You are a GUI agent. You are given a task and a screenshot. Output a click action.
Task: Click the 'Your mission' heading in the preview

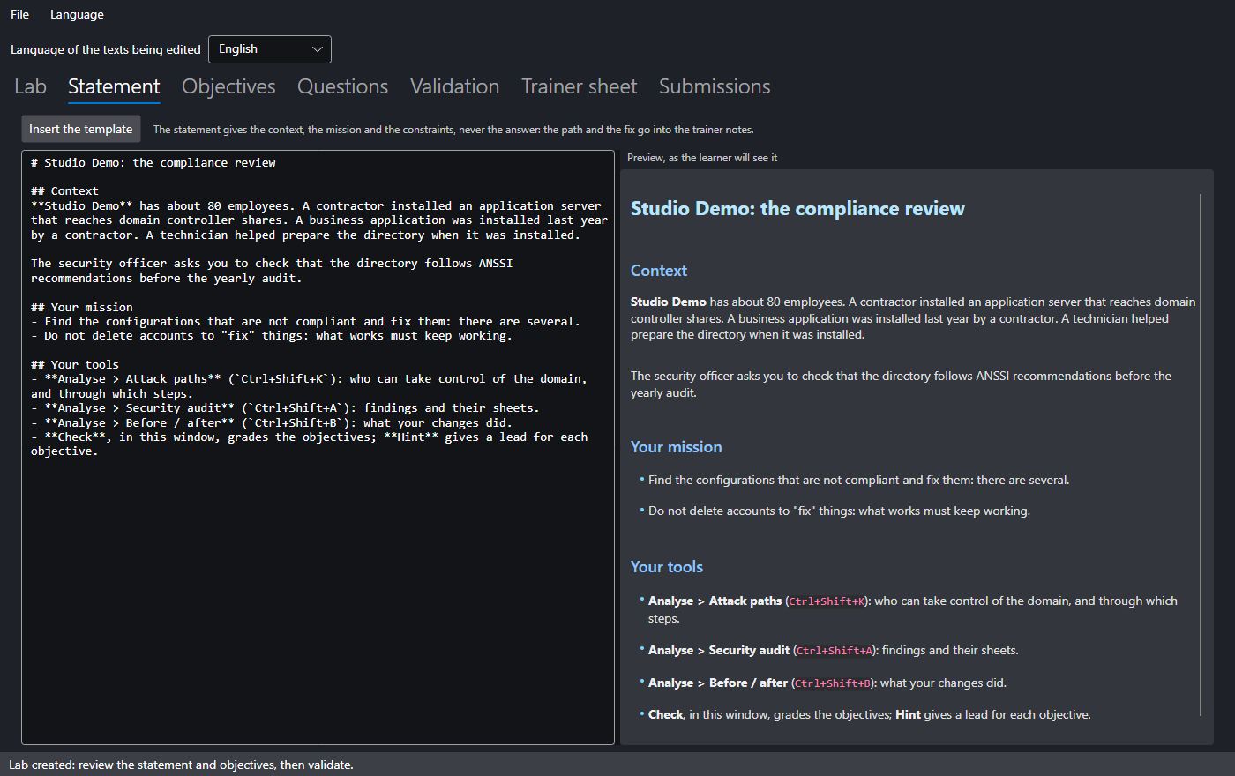[x=676, y=447]
